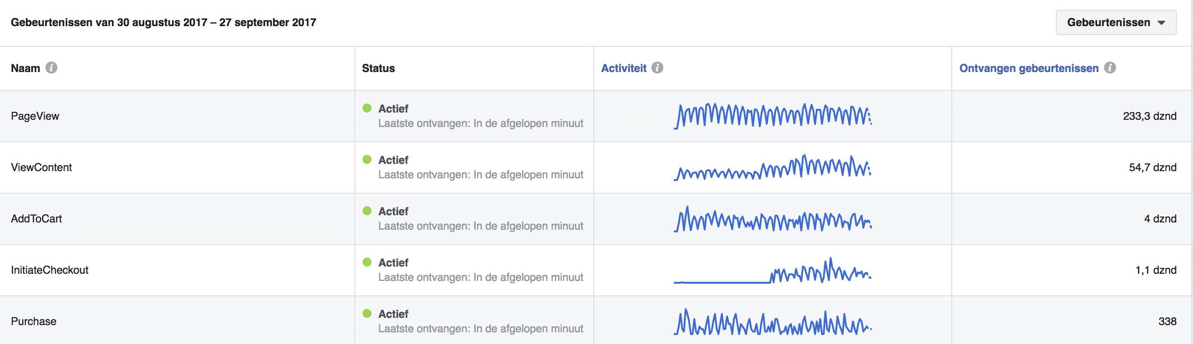
Task: Click green status dot for PageView
Action: [x=367, y=108]
